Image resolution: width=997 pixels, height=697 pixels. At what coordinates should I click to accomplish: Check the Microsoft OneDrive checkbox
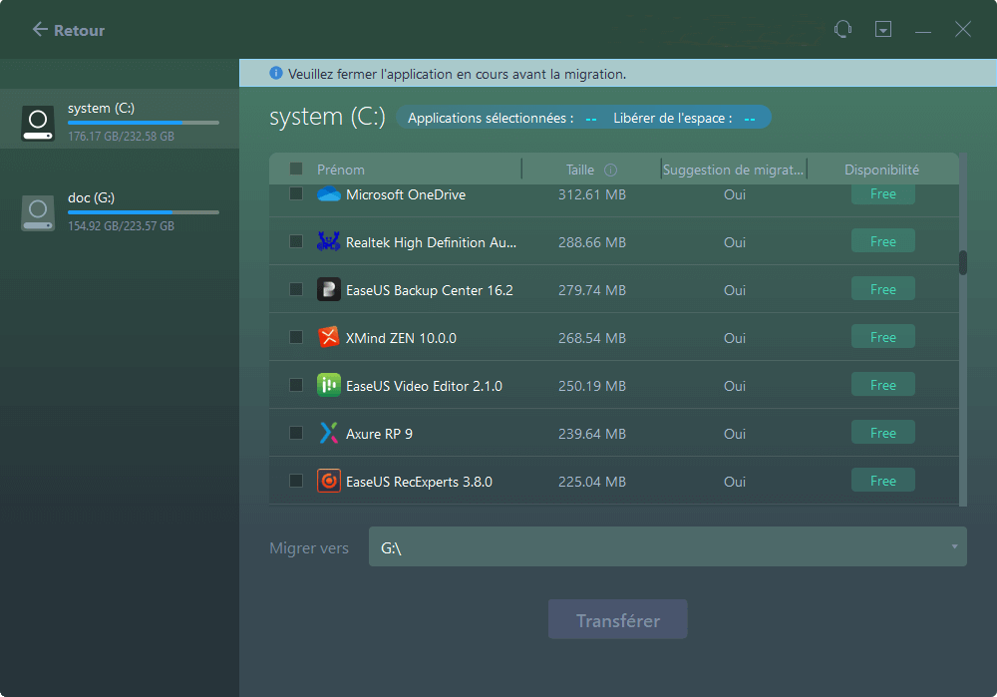tap(296, 192)
